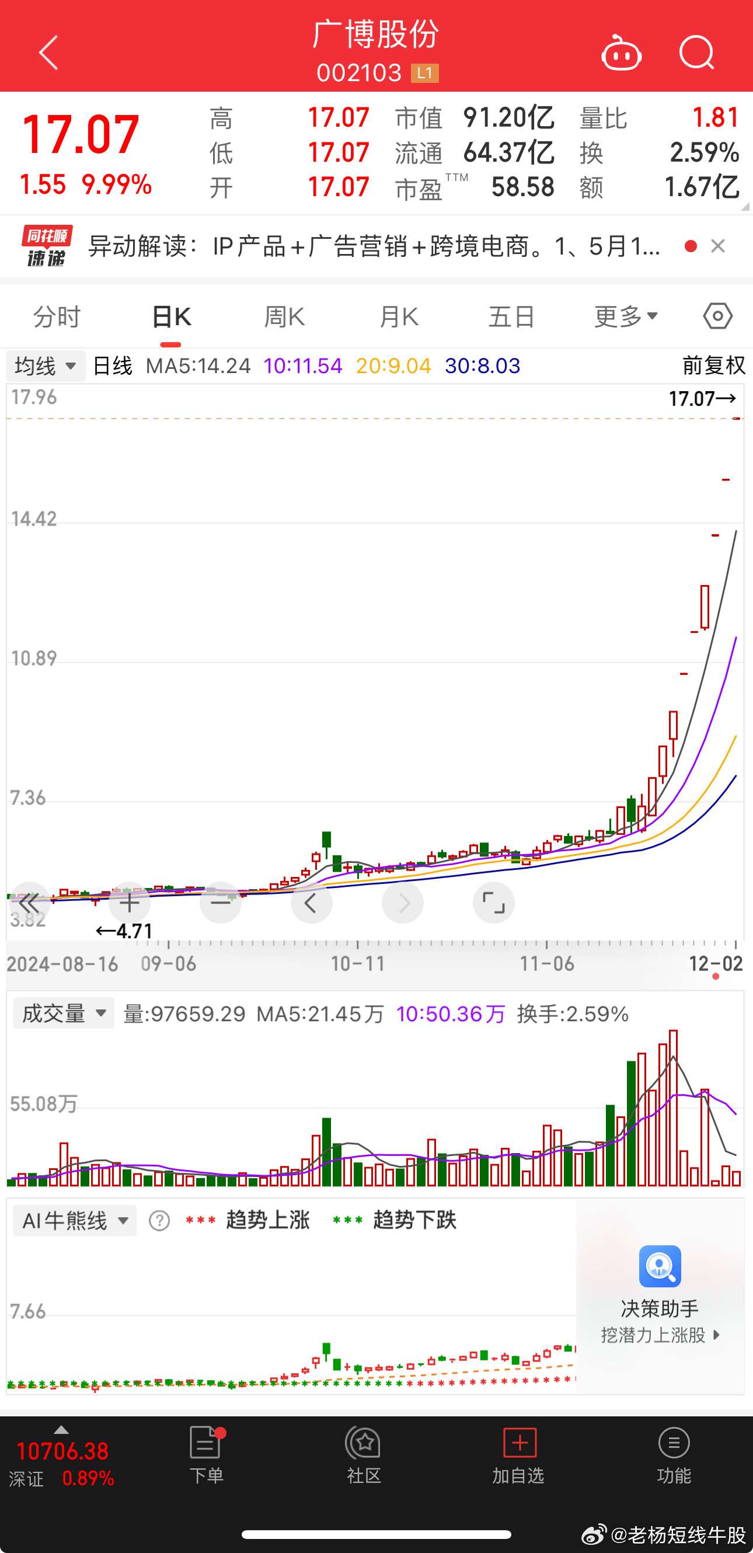Tap the blue 30:8.03 MA value
This screenshot has width=753, height=1553.
(482, 365)
